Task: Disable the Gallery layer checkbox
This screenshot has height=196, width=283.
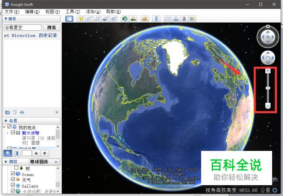Action: coord(13,185)
